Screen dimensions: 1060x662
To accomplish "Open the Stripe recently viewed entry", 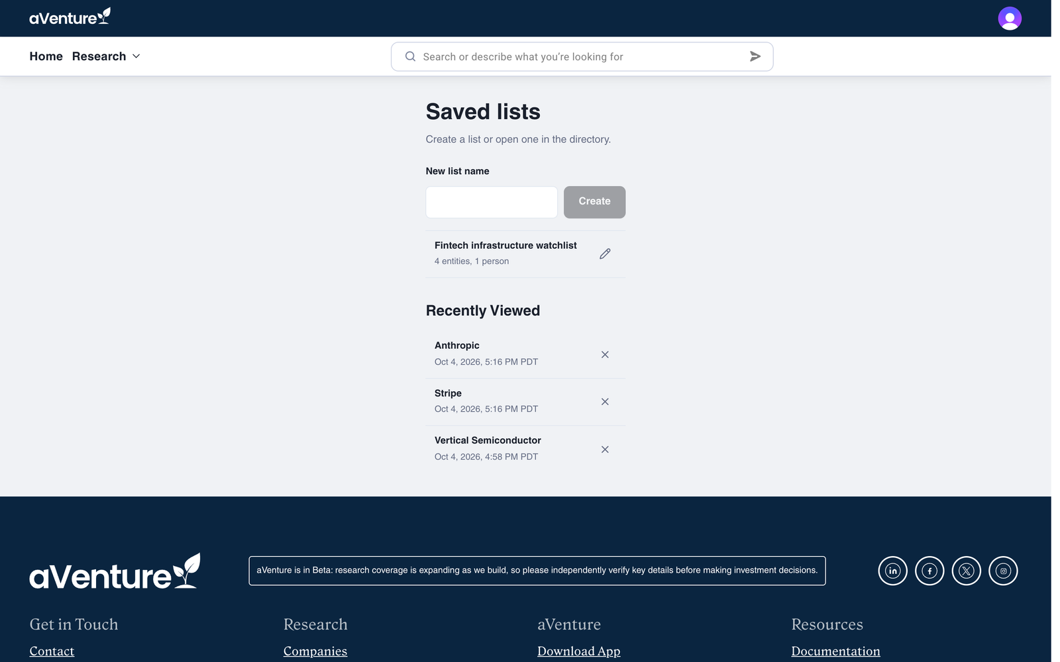I will (448, 393).
